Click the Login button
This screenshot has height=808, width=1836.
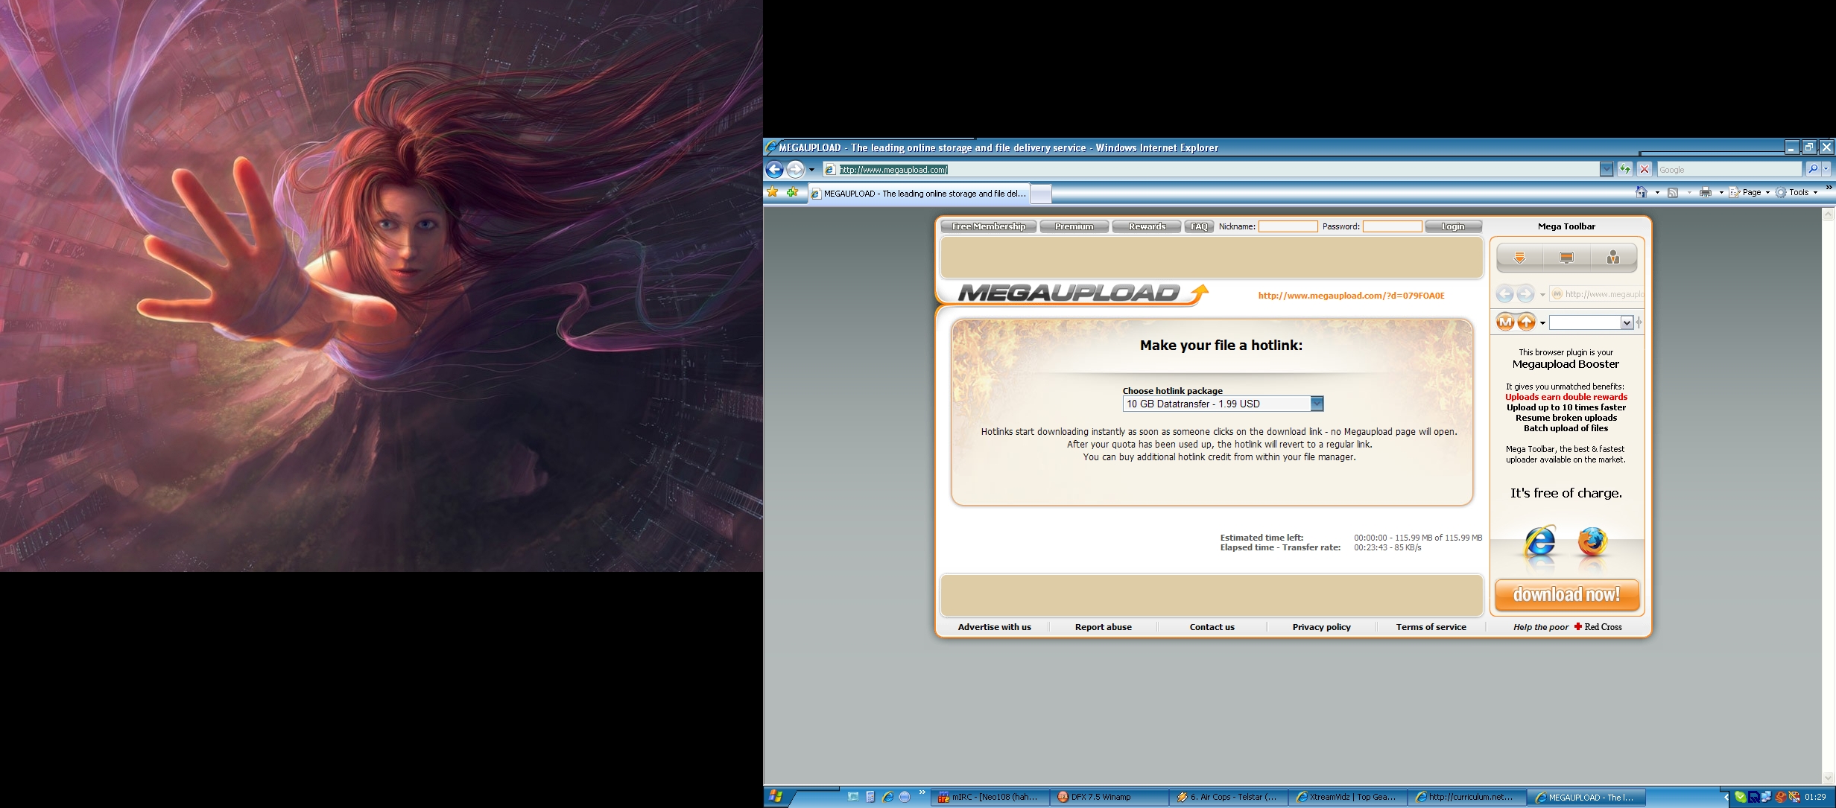tap(1452, 226)
